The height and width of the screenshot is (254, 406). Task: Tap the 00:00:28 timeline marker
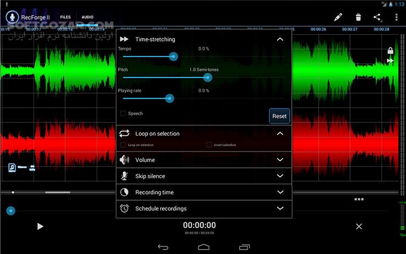381,29
